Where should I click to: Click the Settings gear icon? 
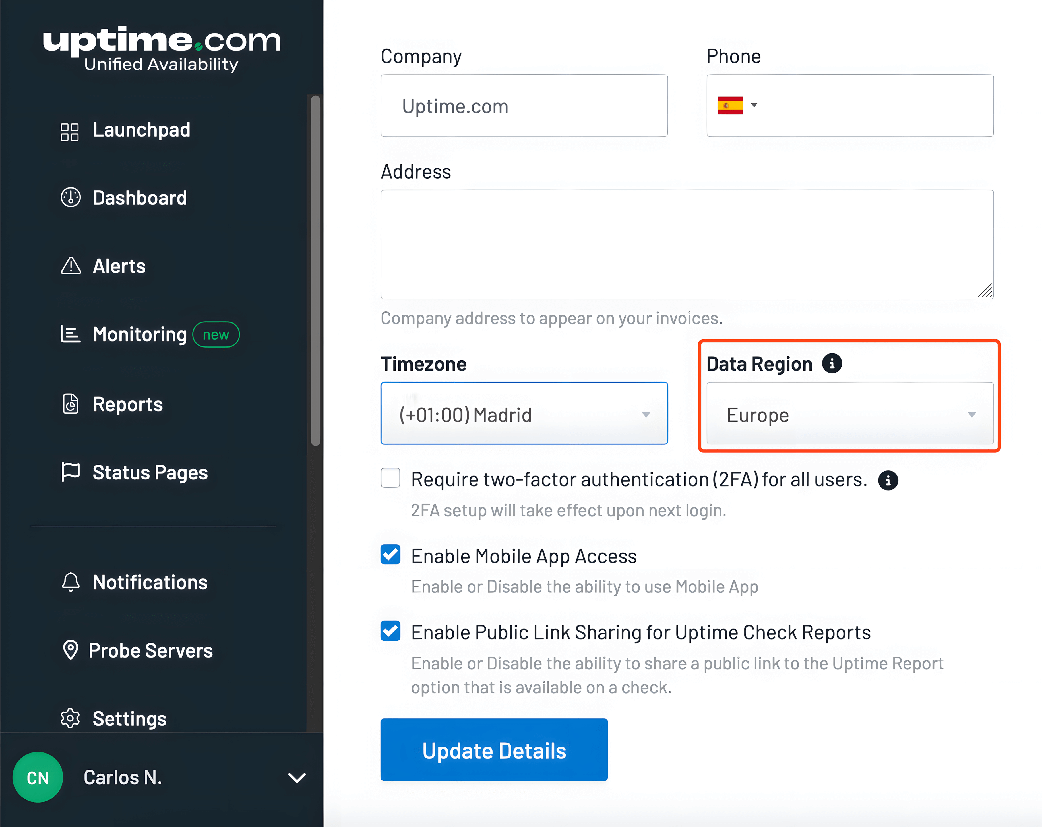71,718
